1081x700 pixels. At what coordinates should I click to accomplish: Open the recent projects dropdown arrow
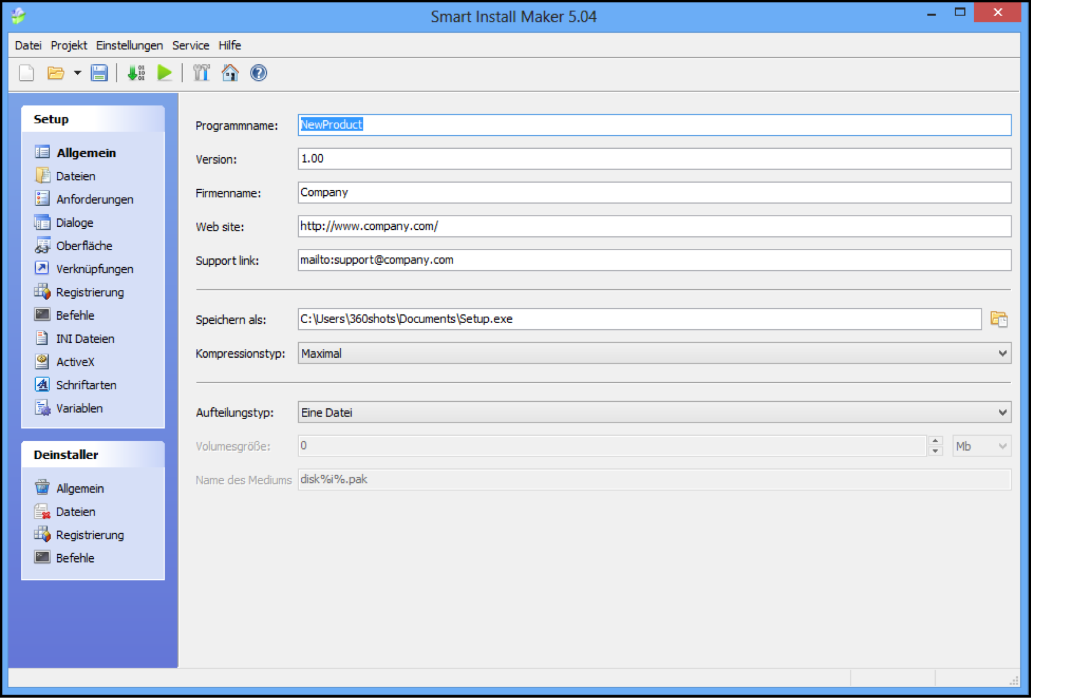click(77, 73)
